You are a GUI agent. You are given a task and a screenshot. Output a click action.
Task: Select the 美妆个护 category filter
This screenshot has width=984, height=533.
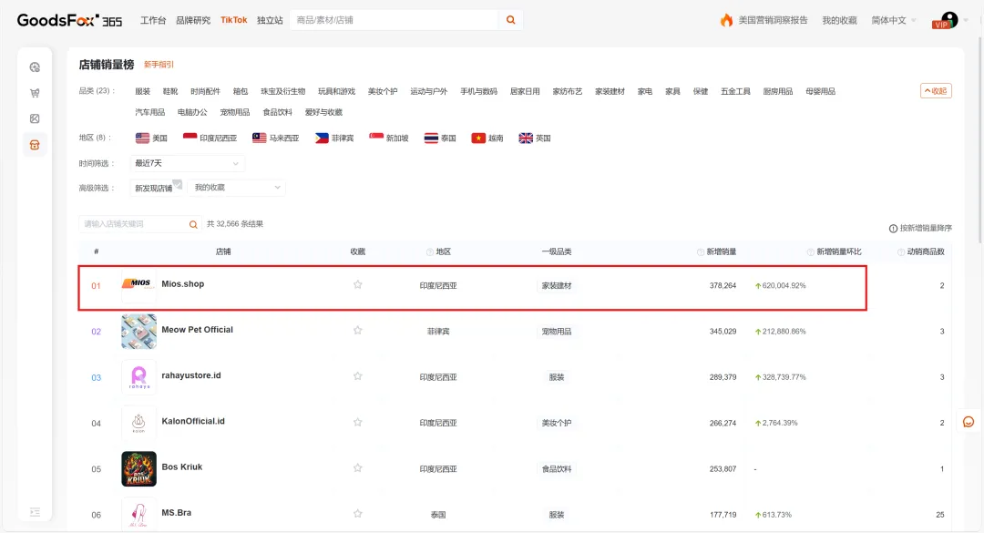(382, 92)
